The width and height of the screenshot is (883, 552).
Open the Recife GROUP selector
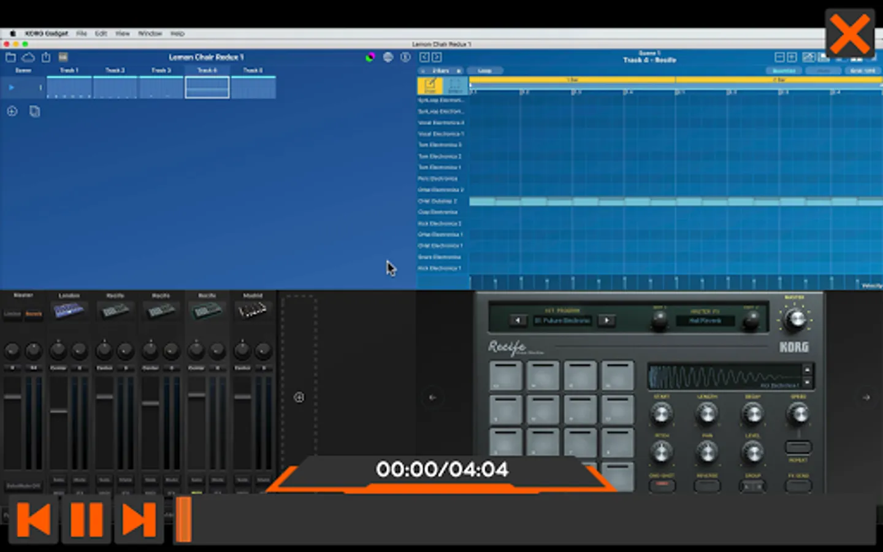752,485
